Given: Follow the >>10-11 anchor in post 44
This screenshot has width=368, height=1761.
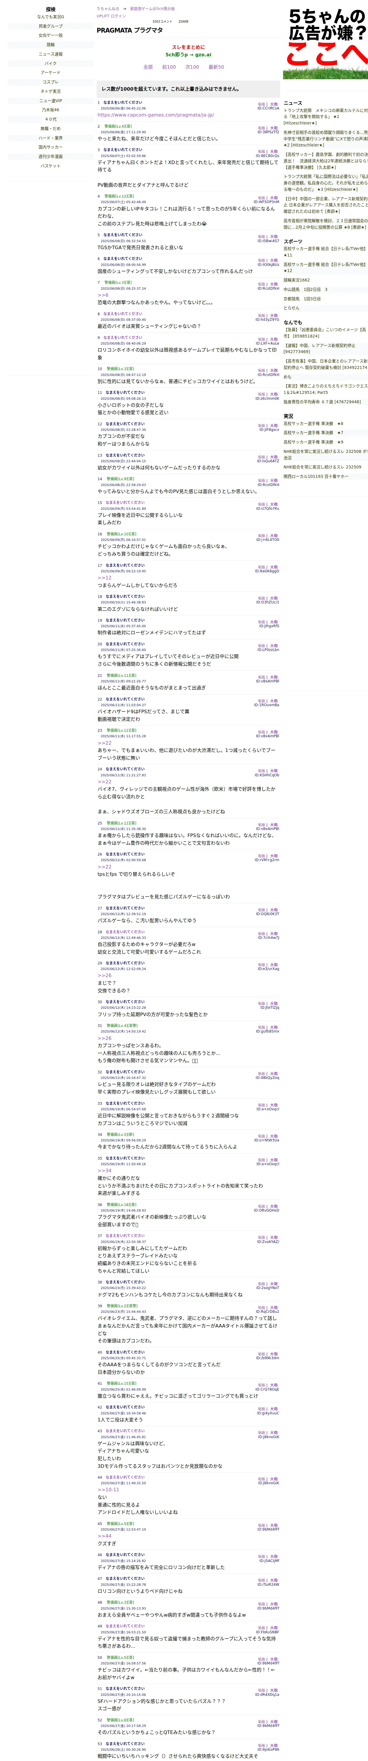Looking at the screenshot, I should point(108,1490).
